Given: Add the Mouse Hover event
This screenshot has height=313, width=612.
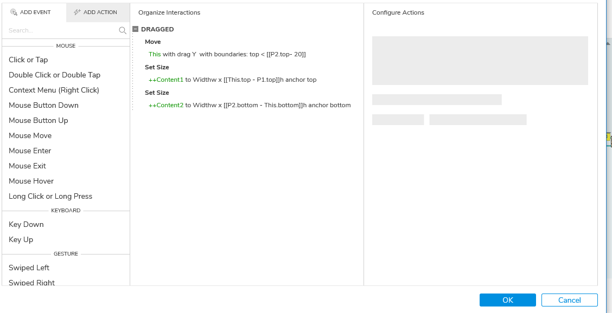Looking at the screenshot, I should pyautogui.click(x=31, y=181).
